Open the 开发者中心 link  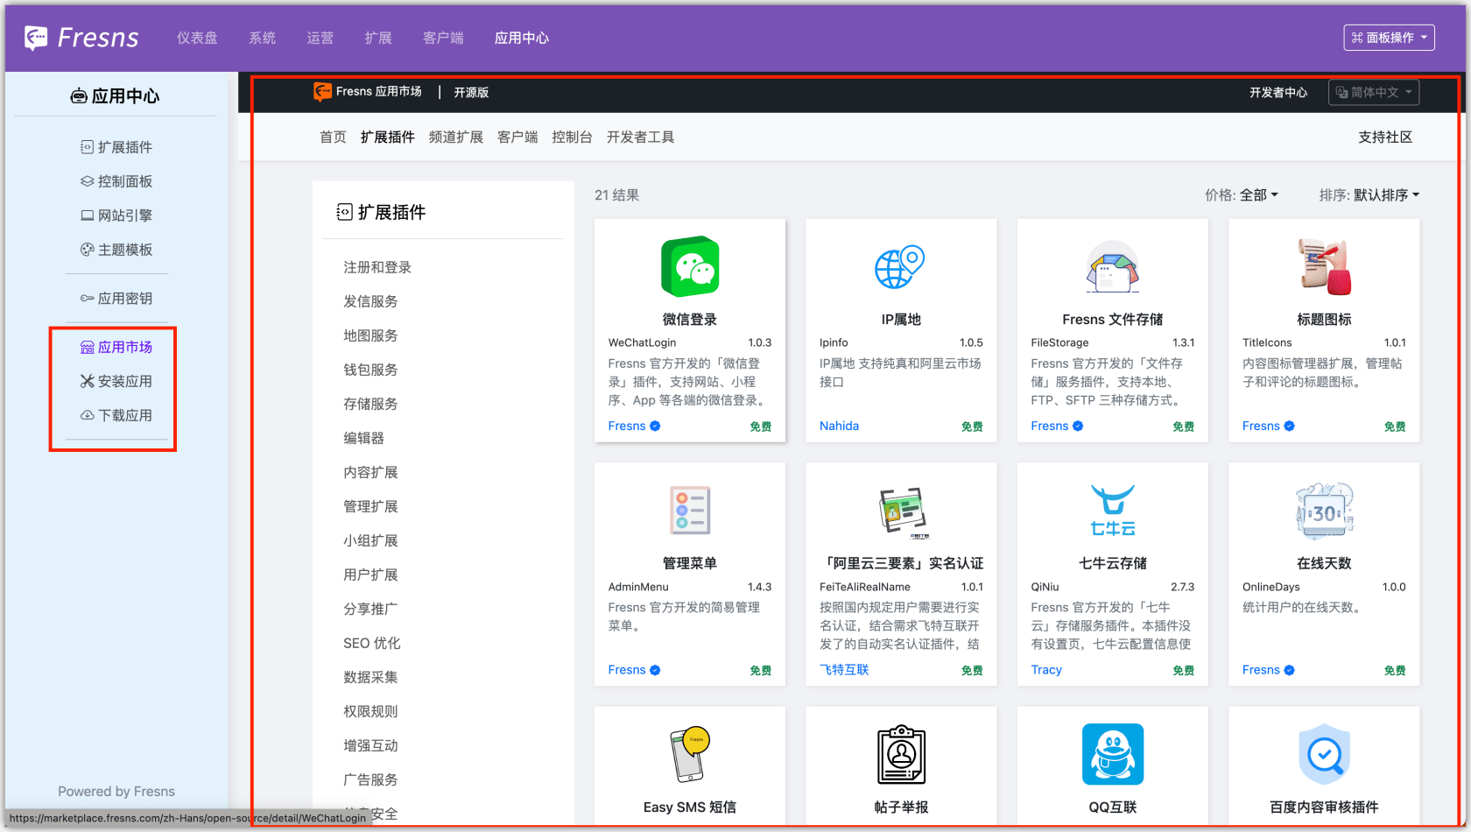tap(1278, 92)
